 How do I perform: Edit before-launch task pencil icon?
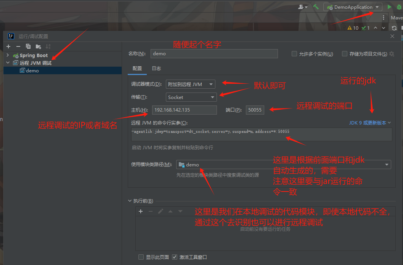pos(161,211)
